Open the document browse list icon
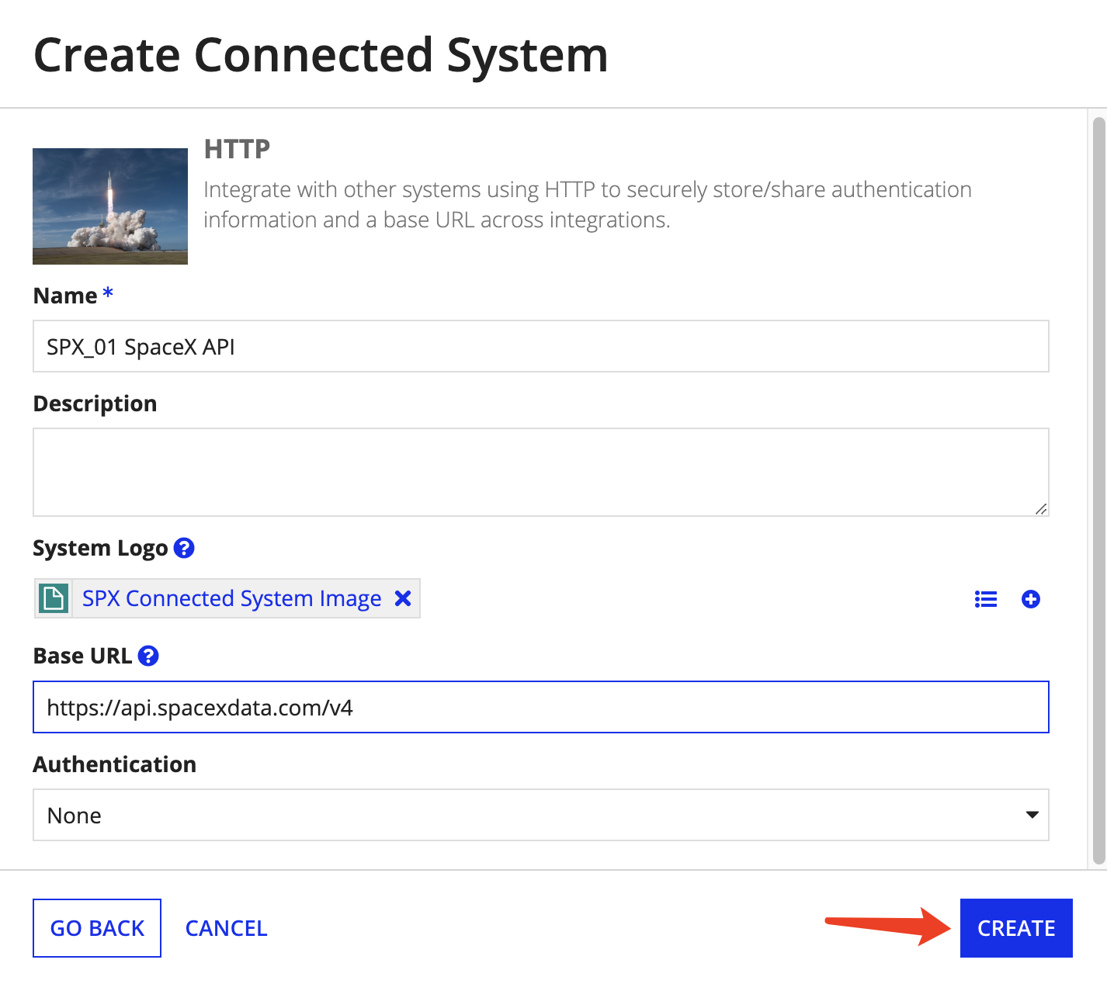 (x=986, y=599)
